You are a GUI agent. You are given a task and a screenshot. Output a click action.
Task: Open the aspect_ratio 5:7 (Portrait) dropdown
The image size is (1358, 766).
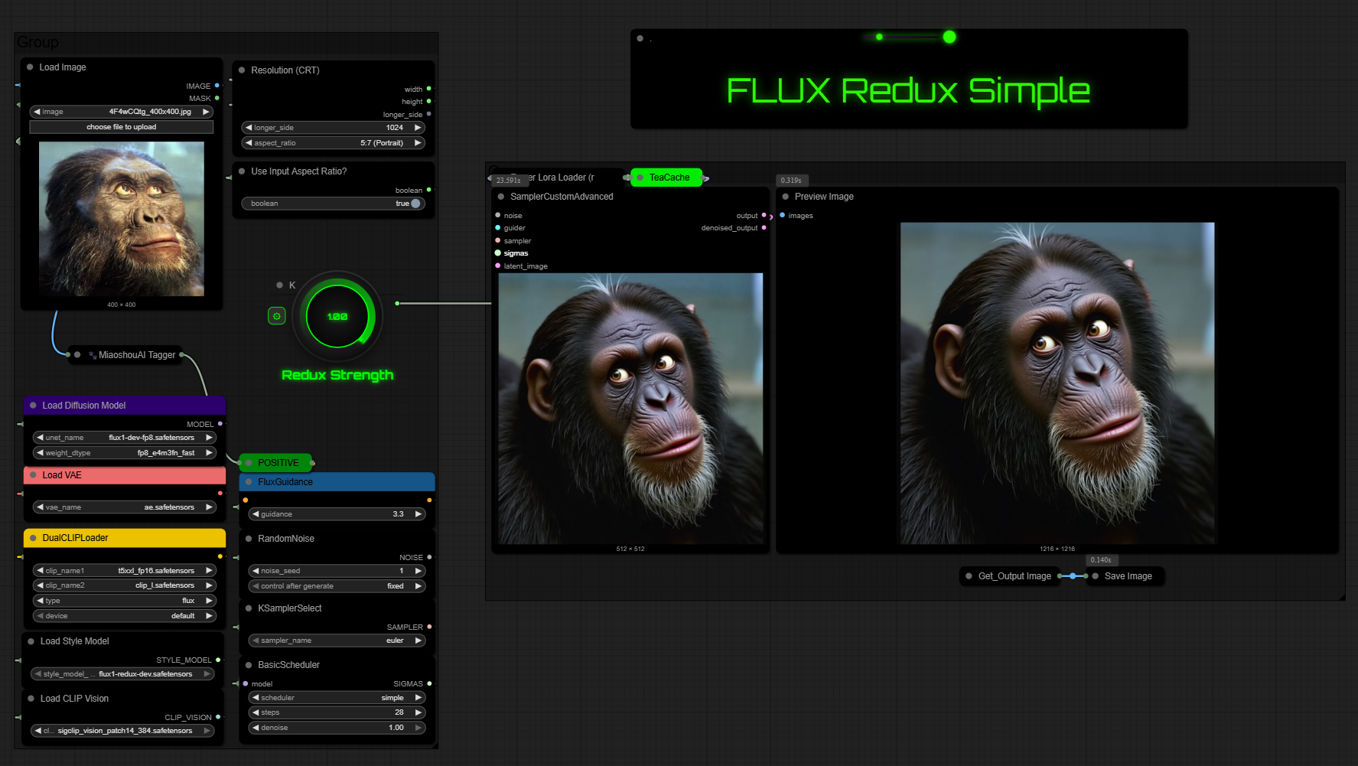pyautogui.click(x=334, y=143)
